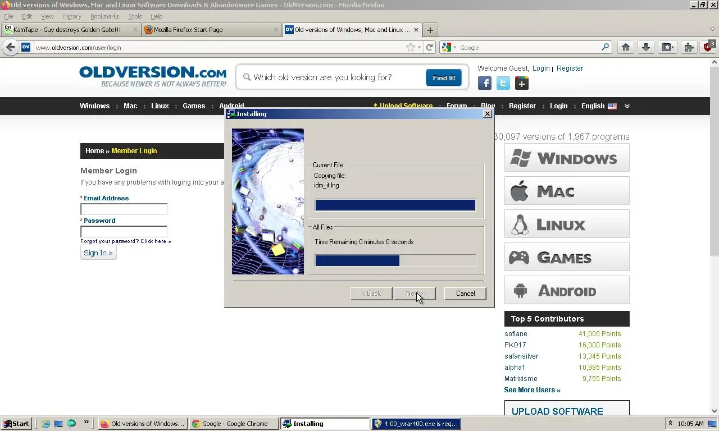This screenshot has height=431, width=719.
Task: Open address bar history dropdown arrow
Action: [419, 48]
